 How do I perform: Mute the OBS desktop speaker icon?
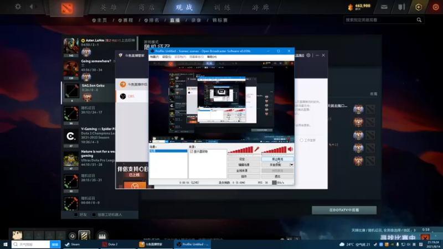(290, 149)
